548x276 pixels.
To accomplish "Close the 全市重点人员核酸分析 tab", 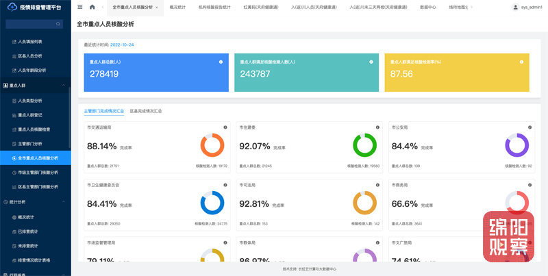I will pos(157,8).
